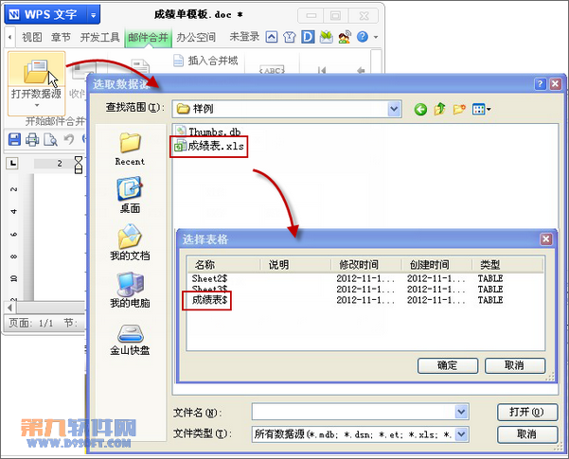The height and width of the screenshot is (459, 569).
Task: Click the shirt skin icon in WPS
Action: 289,37
